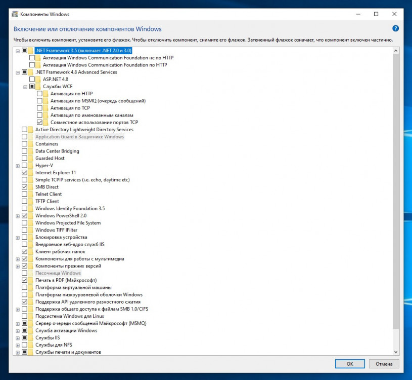Click the folder icon next to Internet Explorer 11
This screenshot has height=380, width=412.
[31, 172]
